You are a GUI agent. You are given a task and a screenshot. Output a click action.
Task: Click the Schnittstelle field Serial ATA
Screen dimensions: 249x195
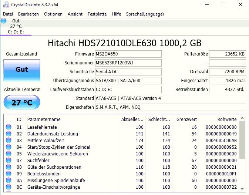tap(128, 72)
